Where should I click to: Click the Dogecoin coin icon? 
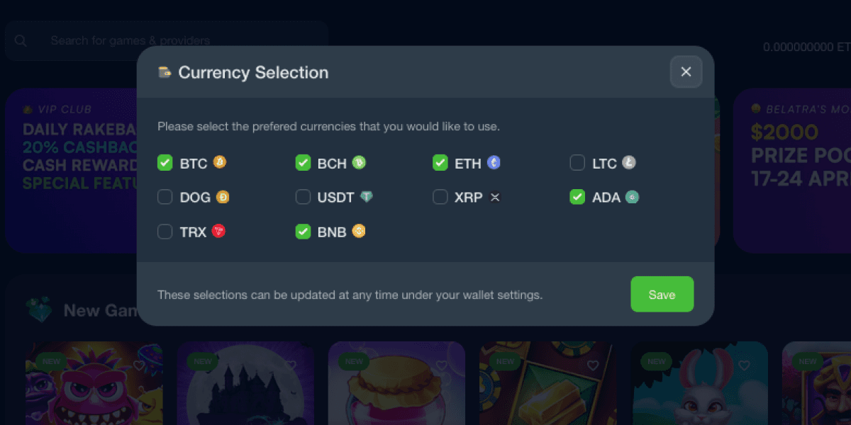tap(223, 197)
